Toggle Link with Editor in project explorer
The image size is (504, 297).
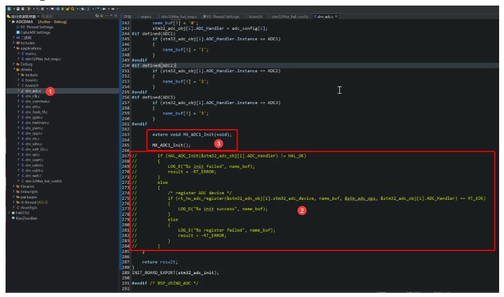coord(101,15)
